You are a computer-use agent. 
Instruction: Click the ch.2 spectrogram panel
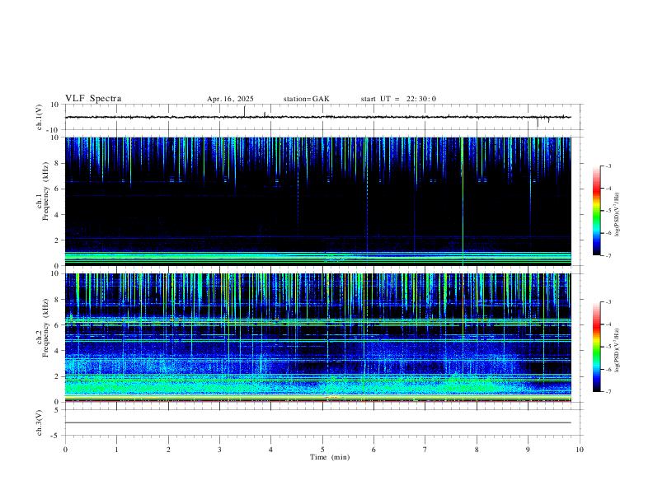[x=318, y=338]
